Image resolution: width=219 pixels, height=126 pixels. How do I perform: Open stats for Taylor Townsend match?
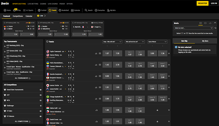coord(96,53)
